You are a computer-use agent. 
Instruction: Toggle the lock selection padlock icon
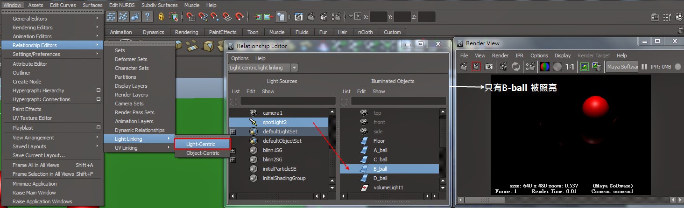coord(161,17)
